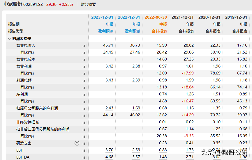Open chart icon for 同比(%) under 营业利润
This screenshot has height=160, width=252.
click(84, 74)
